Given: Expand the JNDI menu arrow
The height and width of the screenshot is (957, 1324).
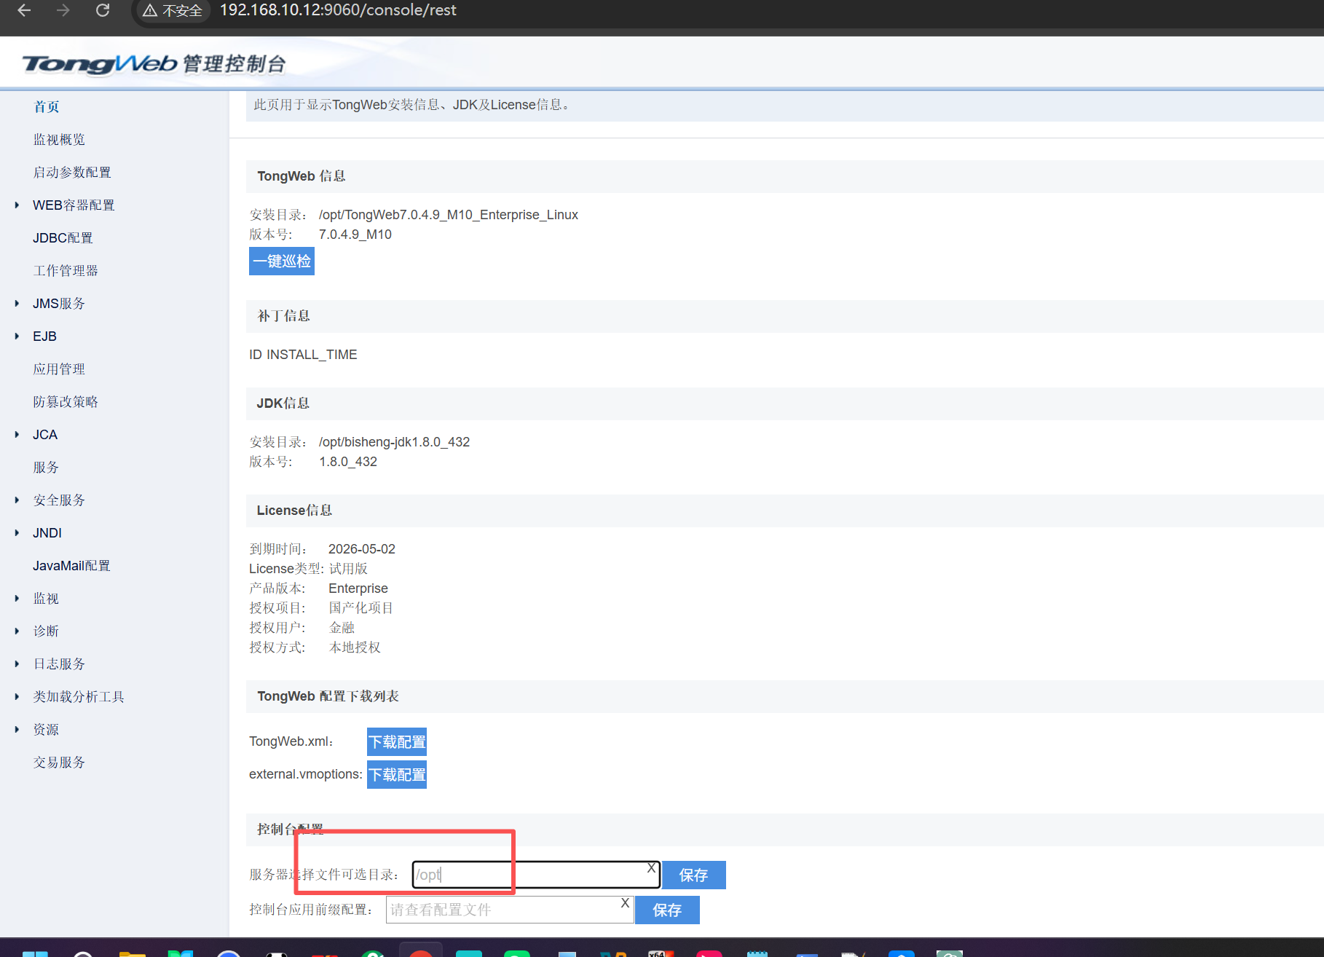Looking at the screenshot, I should (x=17, y=533).
